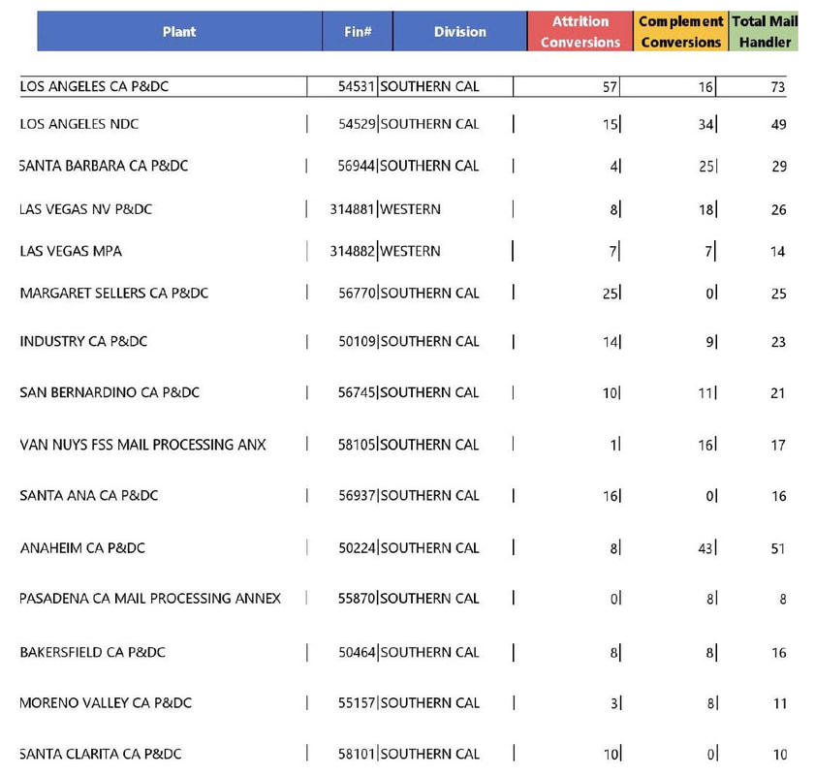The image size is (815, 775).
Task: Select the SANTA CLARITA CA P&DC cell
Action: [101, 754]
